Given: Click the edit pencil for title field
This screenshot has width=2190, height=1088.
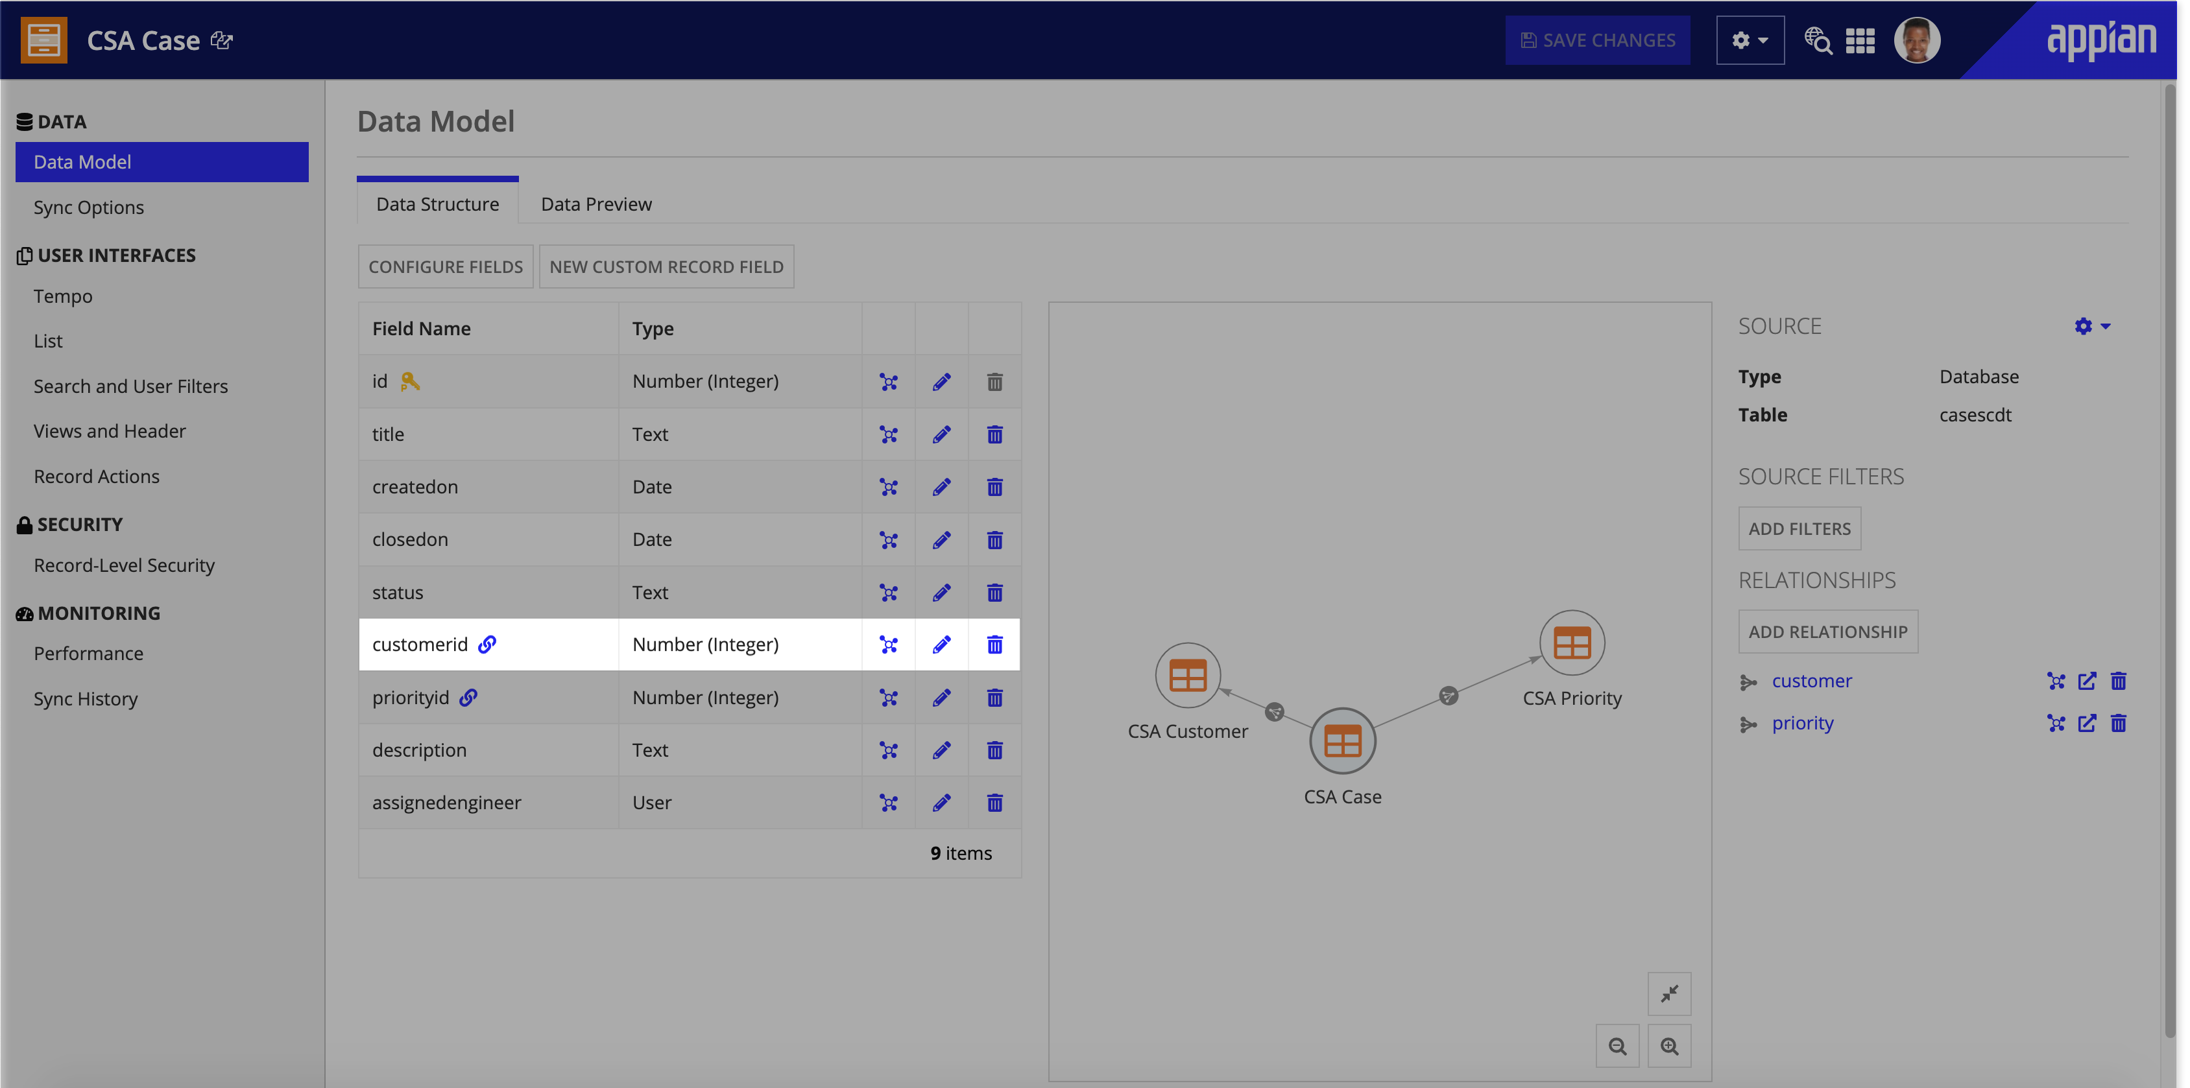Looking at the screenshot, I should click(941, 434).
